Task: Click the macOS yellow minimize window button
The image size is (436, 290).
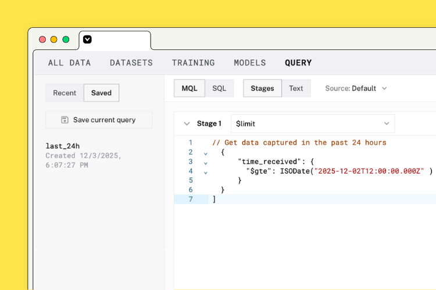Action: point(54,39)
